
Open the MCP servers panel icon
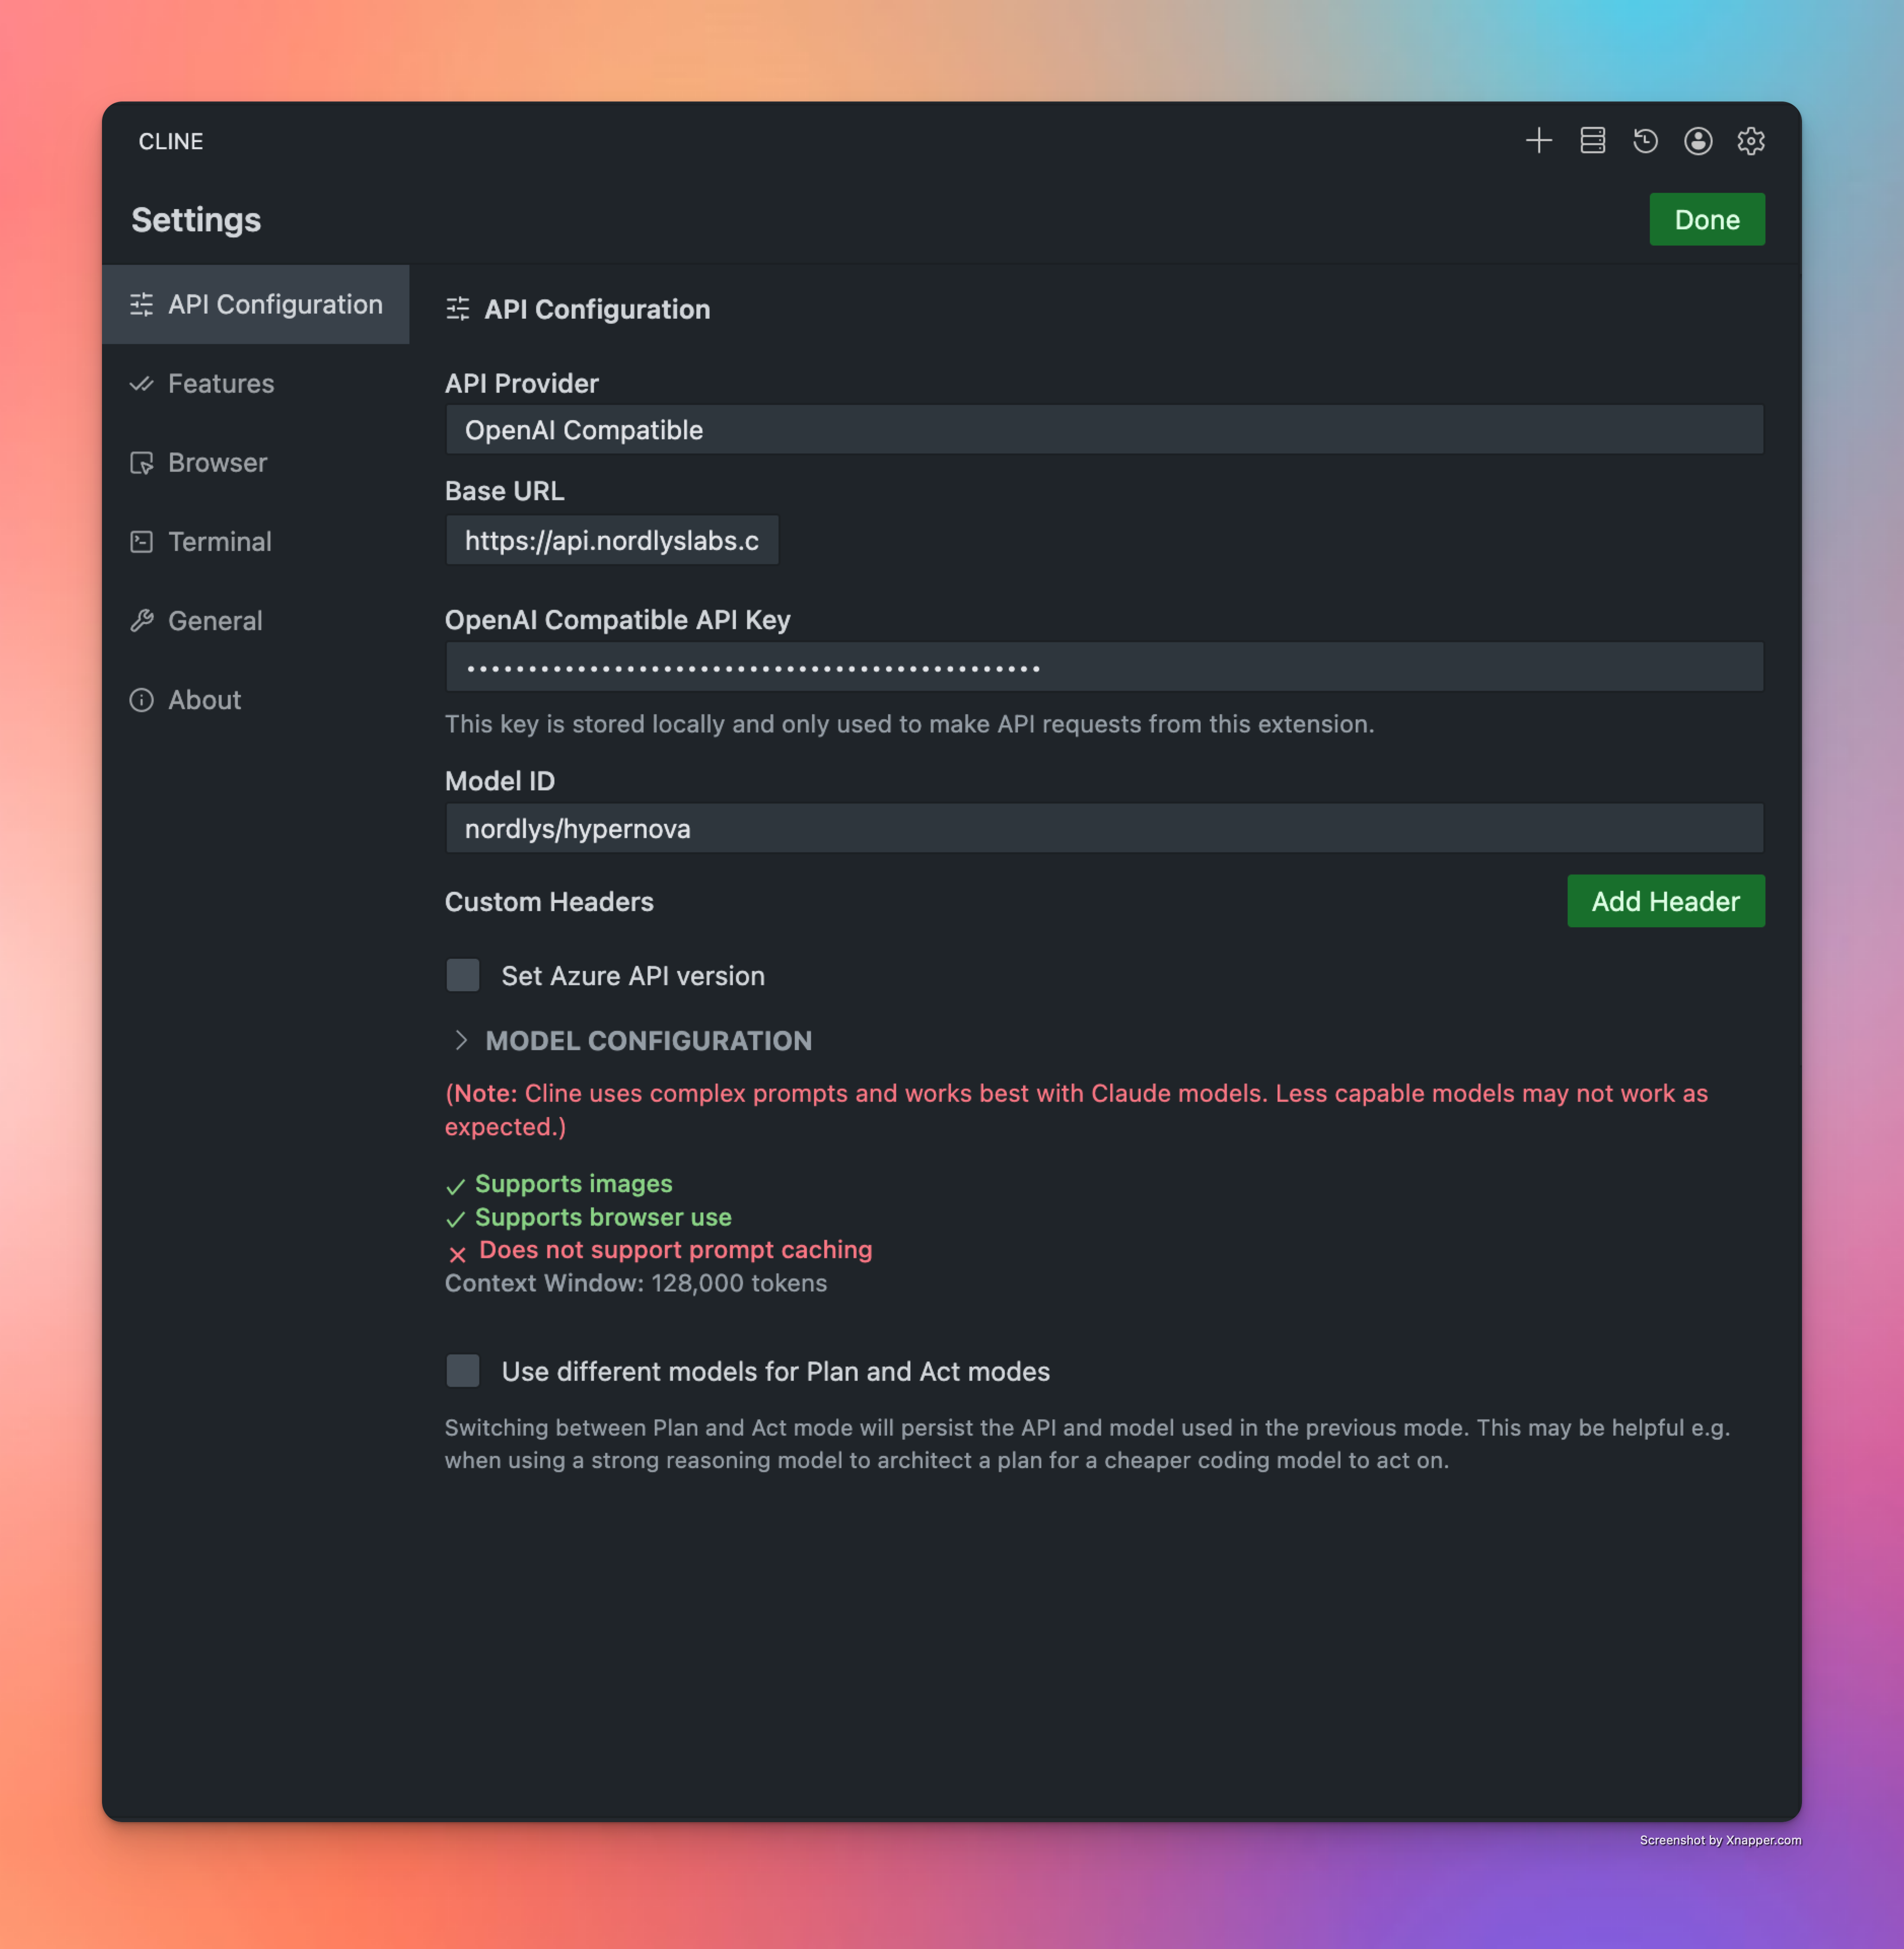click(1592, 141)
